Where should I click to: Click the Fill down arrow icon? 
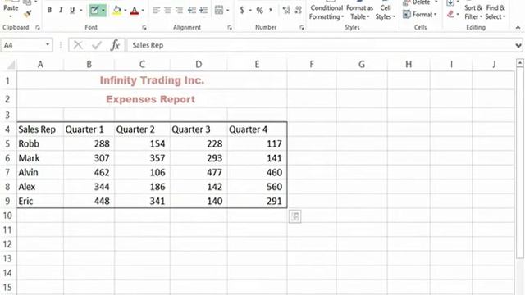pos(450,3)
